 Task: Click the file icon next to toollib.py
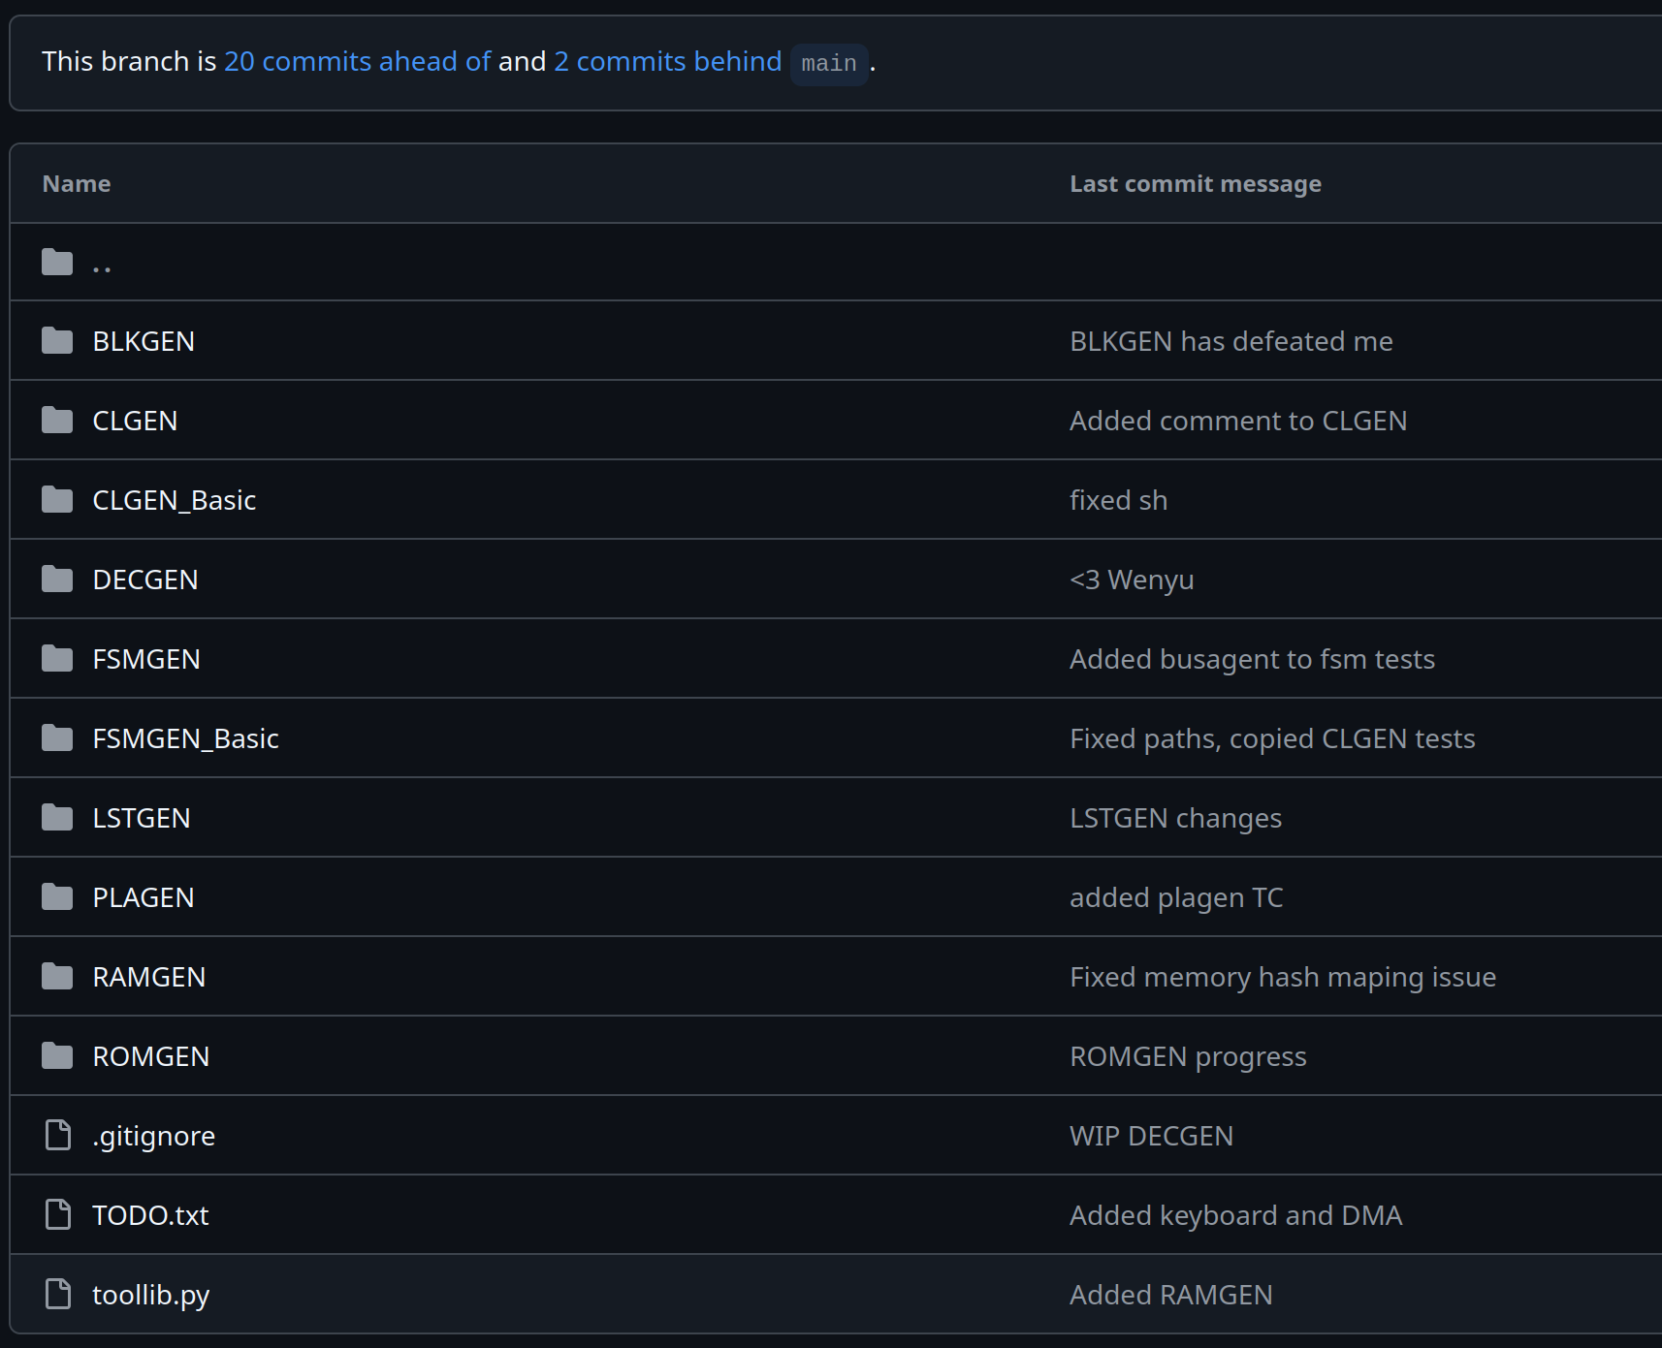58,1294
